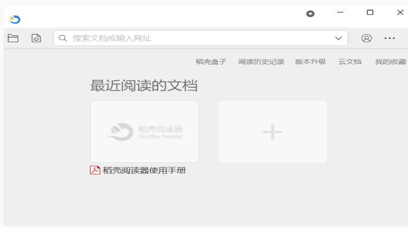
Task: Go to 云文档 cloud documents
Action: 350,62
